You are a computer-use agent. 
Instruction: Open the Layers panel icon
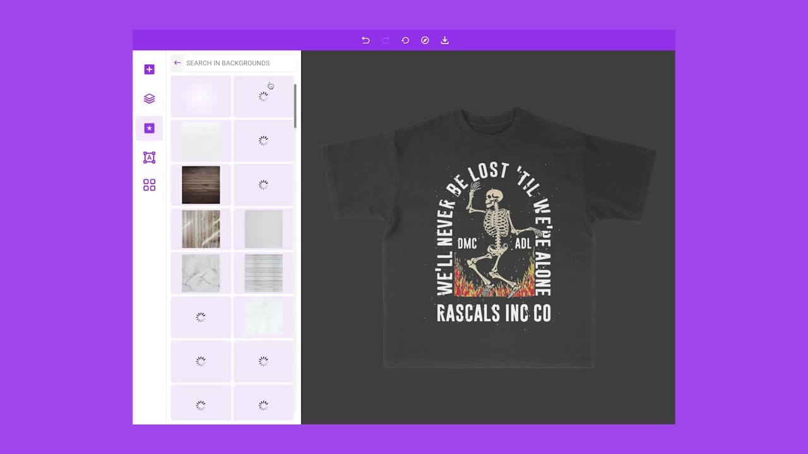pos(149,98)
